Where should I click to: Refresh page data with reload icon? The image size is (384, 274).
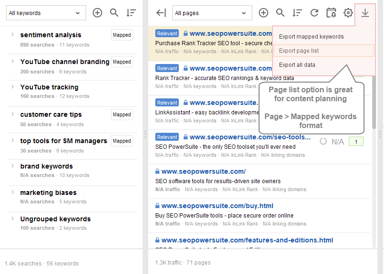(x=314, y=13)
